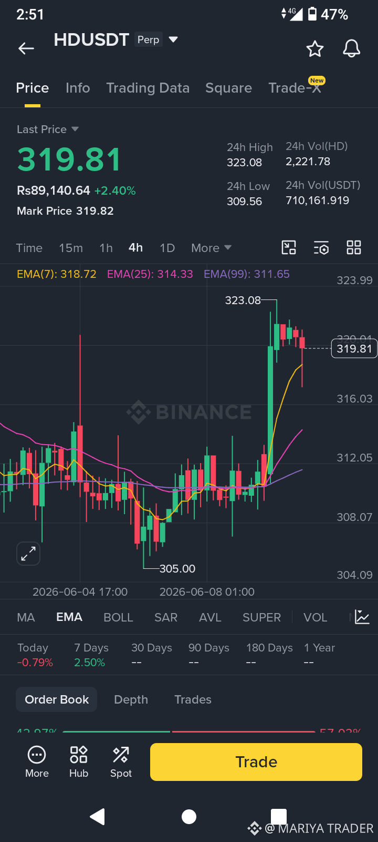
Task: Select the Time chart interval
Action: [x=29, y=248]
